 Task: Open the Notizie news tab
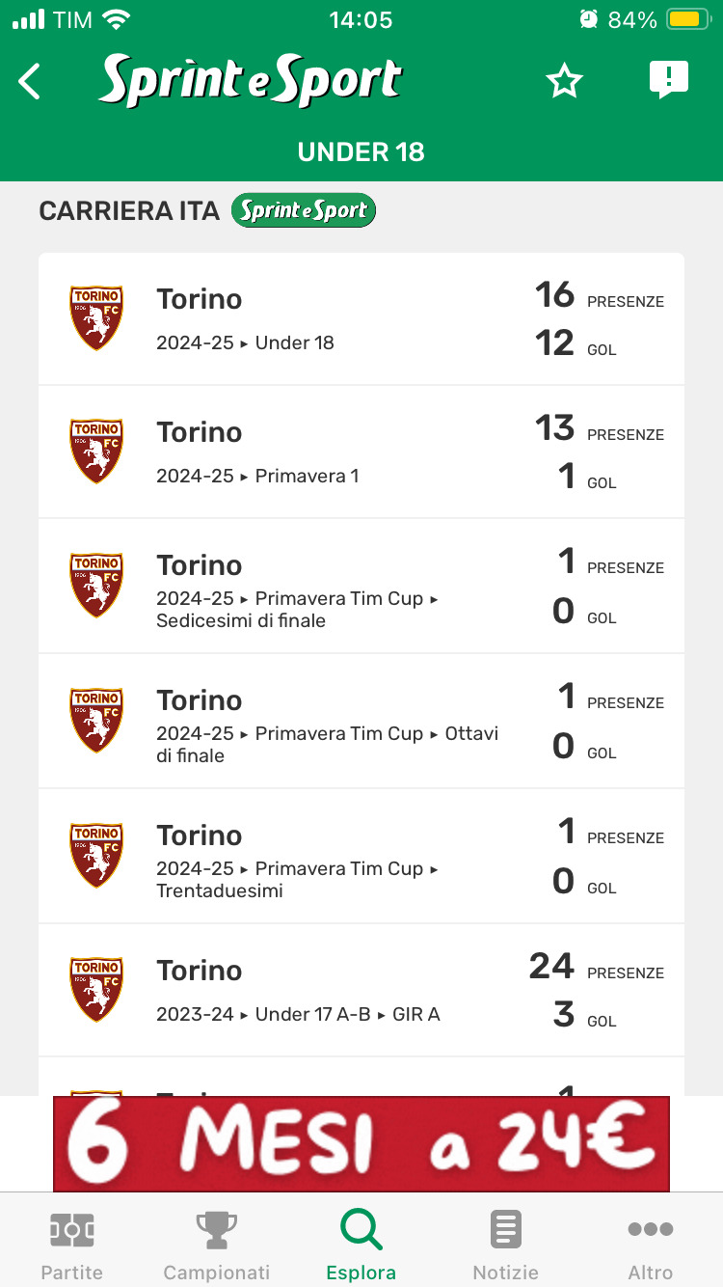[505, 1245]
